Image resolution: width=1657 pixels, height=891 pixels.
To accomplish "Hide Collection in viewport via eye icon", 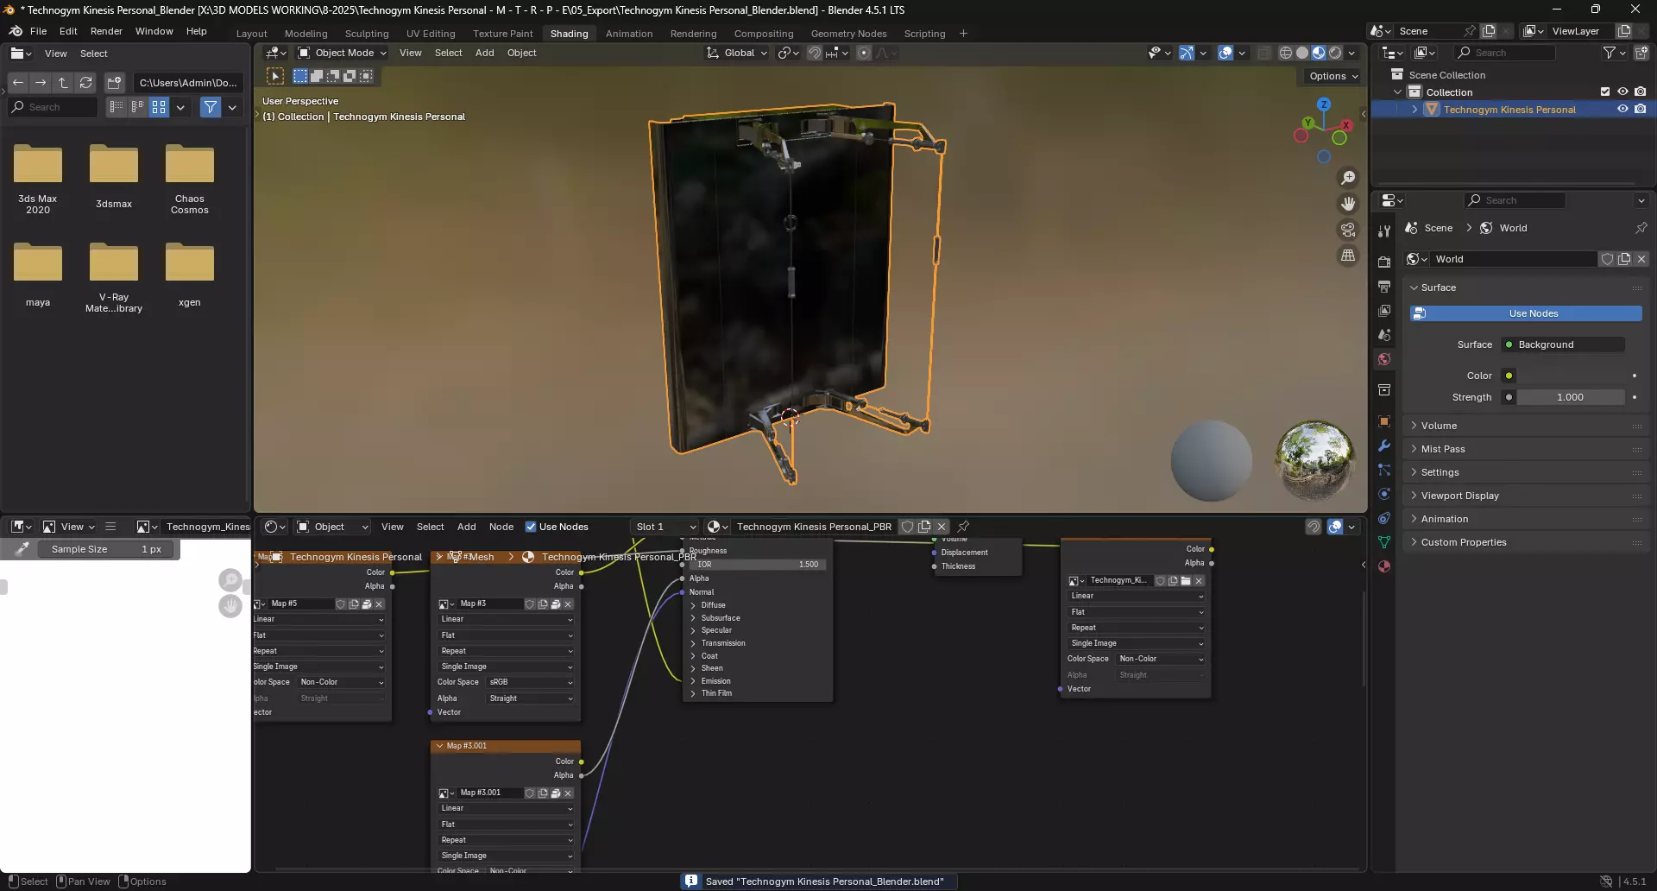I will [1622, 92].
